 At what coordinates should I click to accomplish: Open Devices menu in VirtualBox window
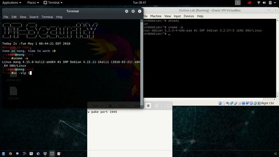coord(189,16)
